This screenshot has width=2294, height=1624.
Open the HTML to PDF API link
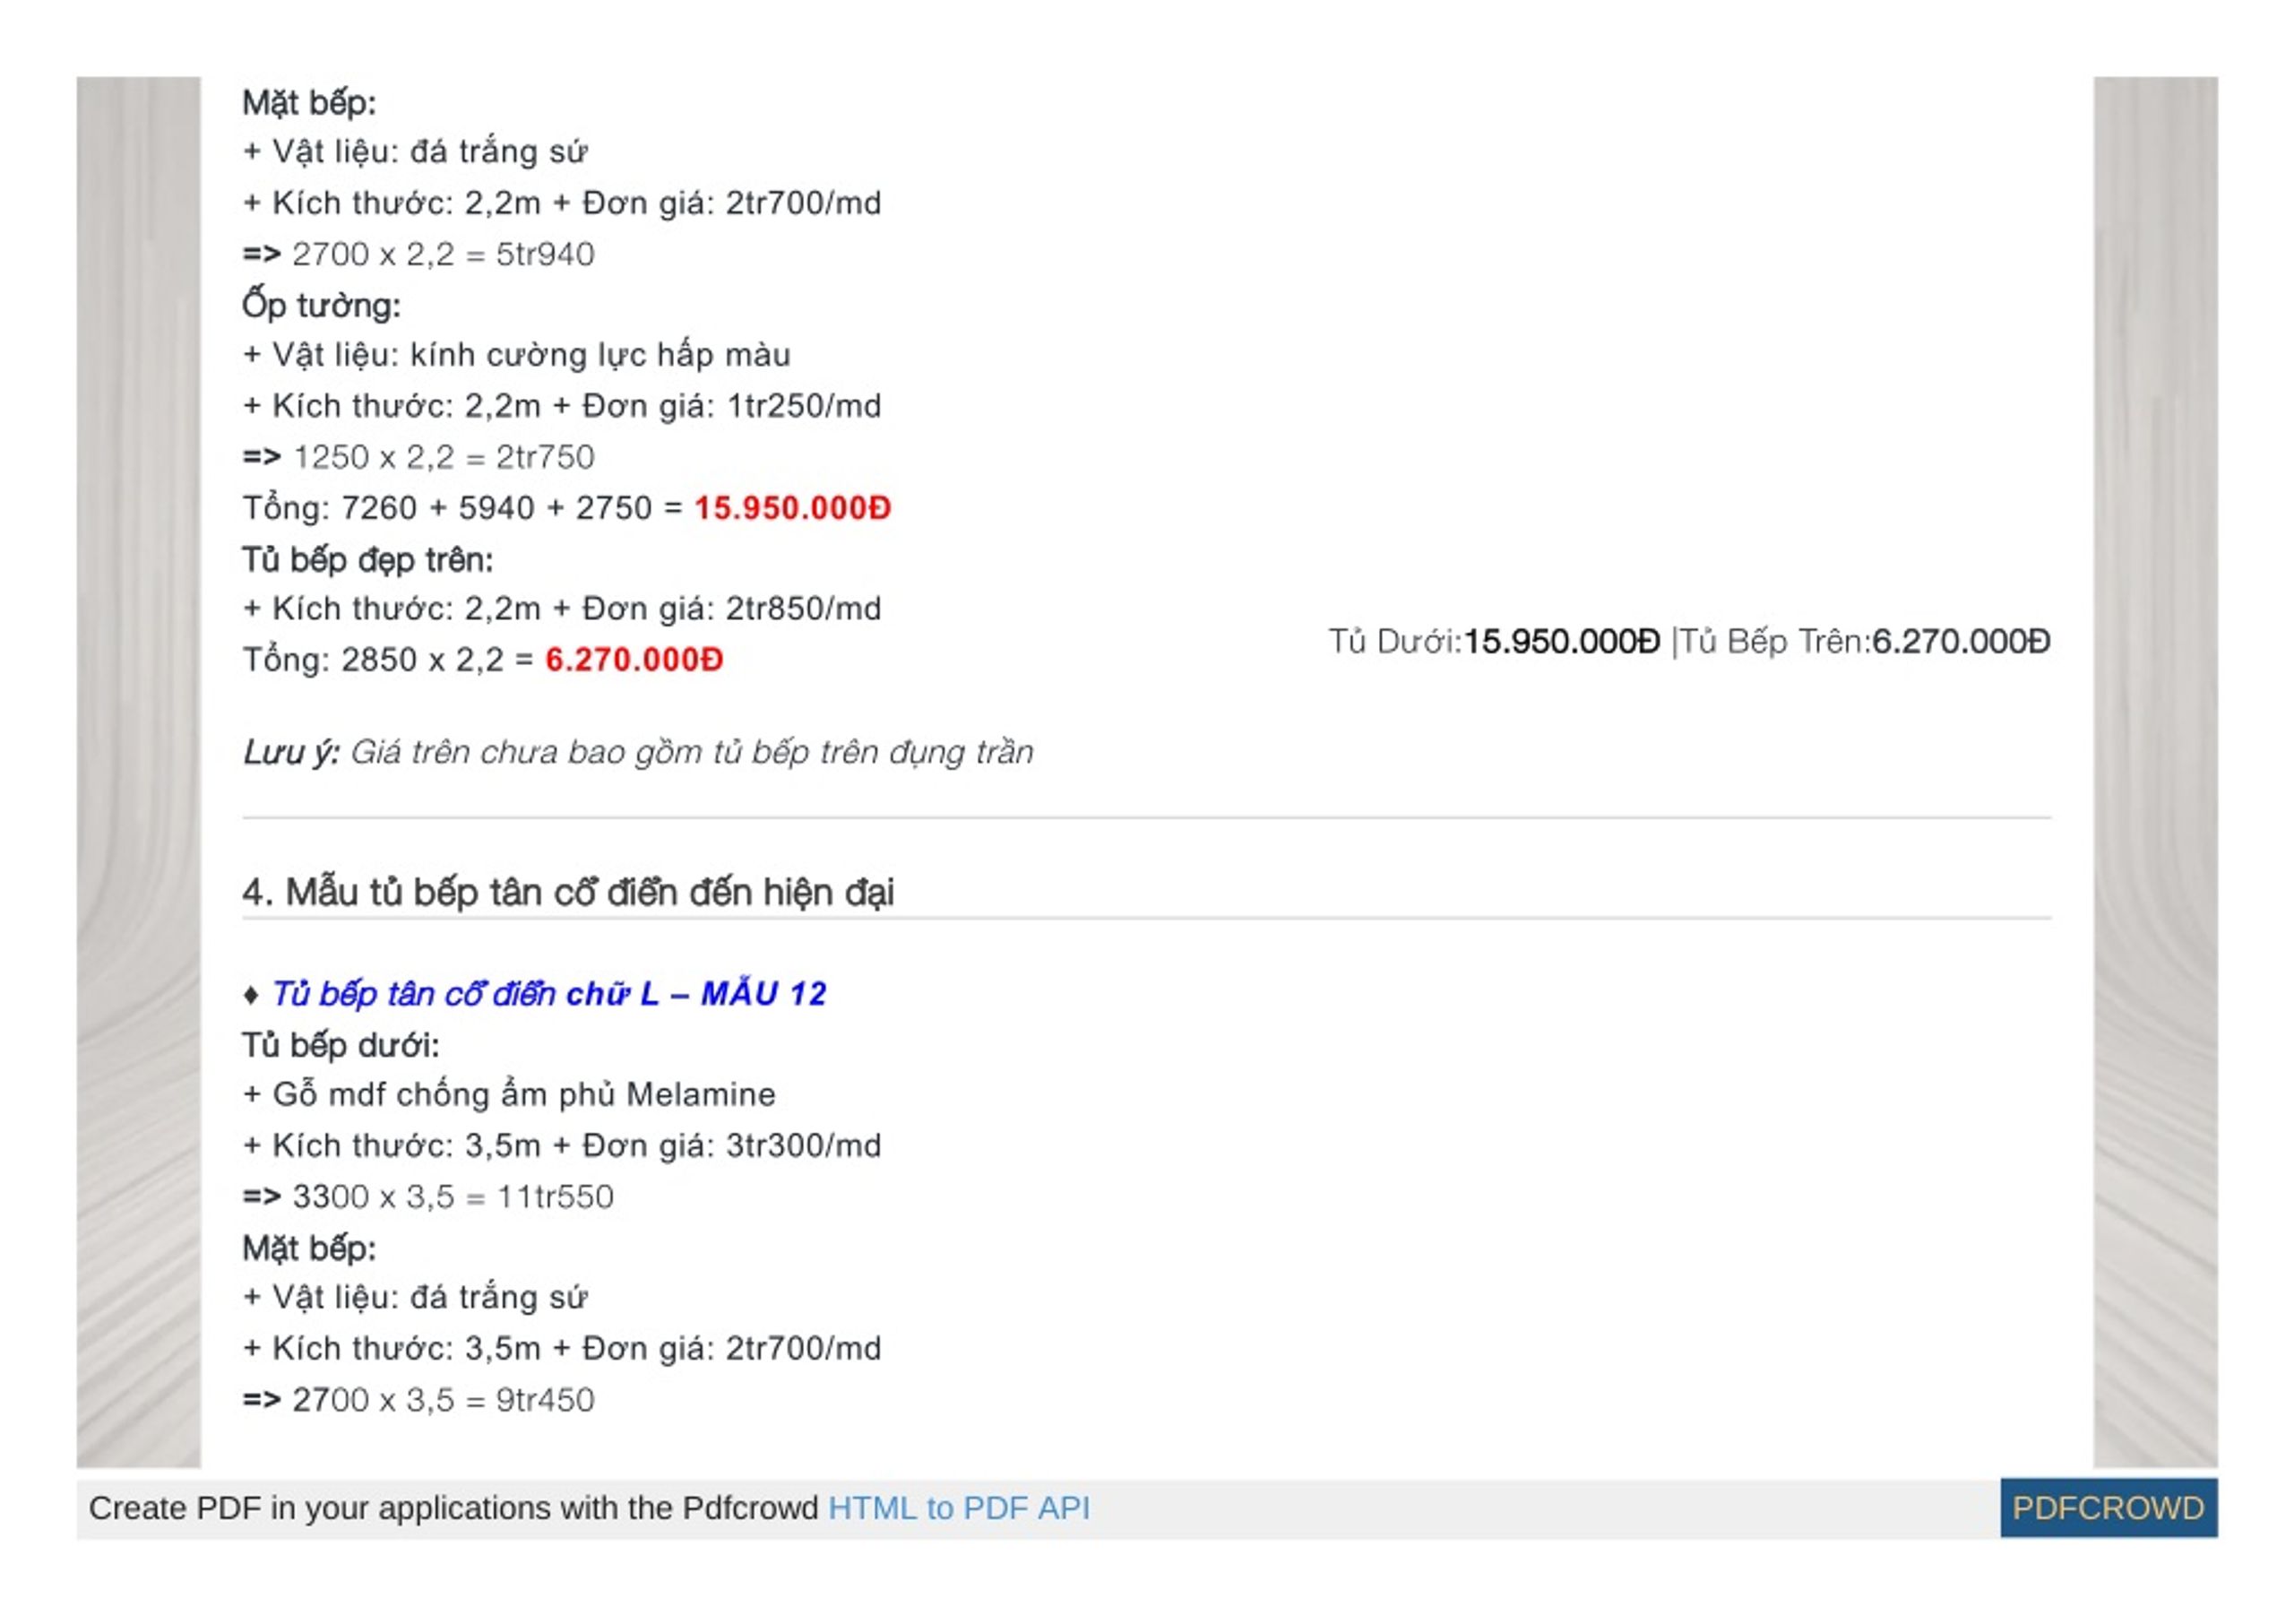click(959, 1508)
